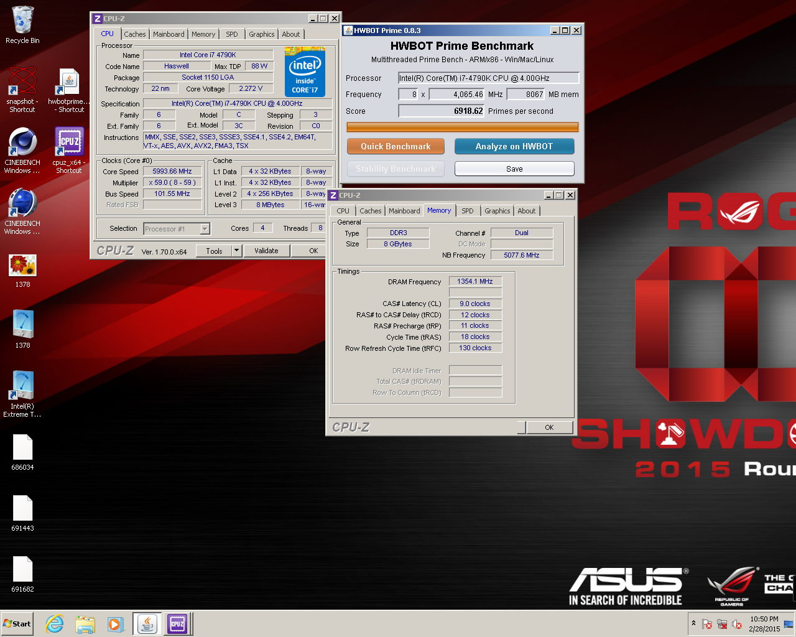796x637 pixels.
Task: Click the Start button
Action: (17, 624)
